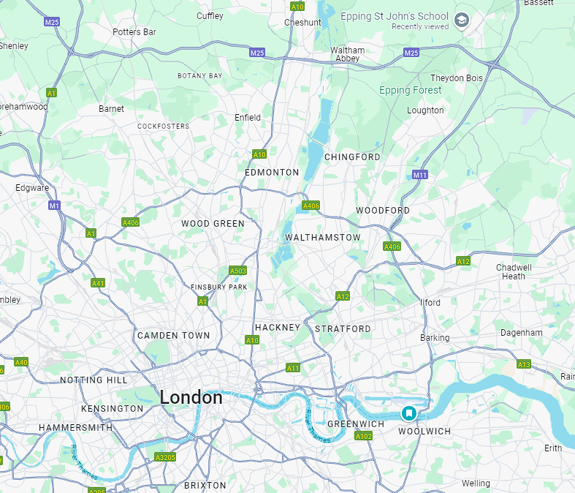Click the M1 motorway shield near Edgware
This screenshot has width=575, height=493.
click(x=54, y=206)
